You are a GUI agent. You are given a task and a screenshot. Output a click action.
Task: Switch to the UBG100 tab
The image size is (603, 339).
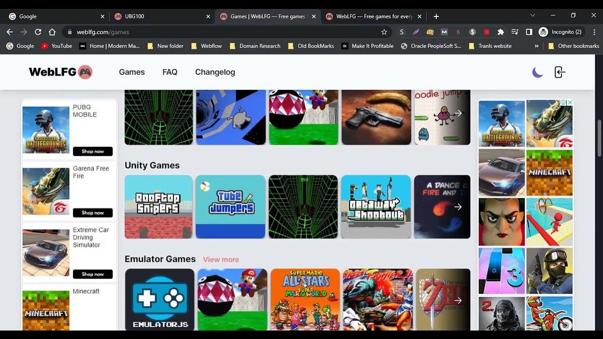(162, 16)
